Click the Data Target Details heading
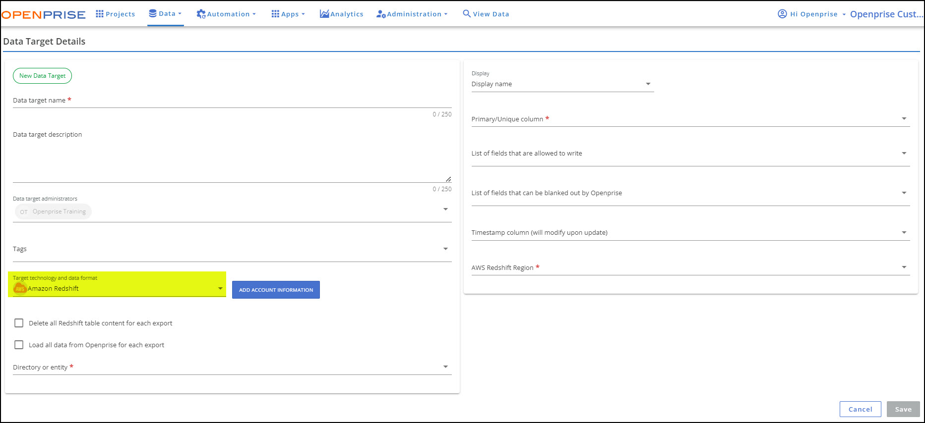This screenshot has height=423, width=925. tap(44, 42)
